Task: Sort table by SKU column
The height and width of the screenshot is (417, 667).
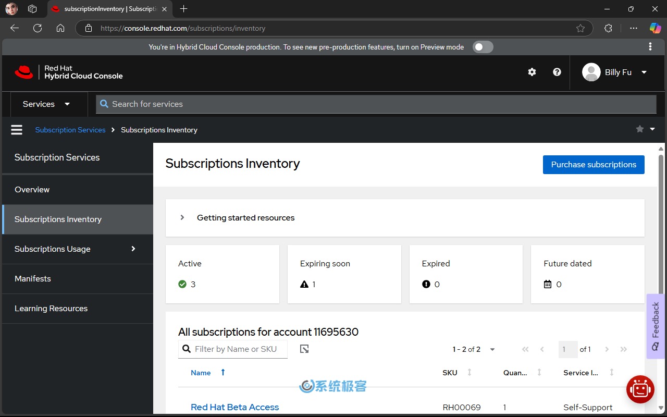Action: click(470, 372)
